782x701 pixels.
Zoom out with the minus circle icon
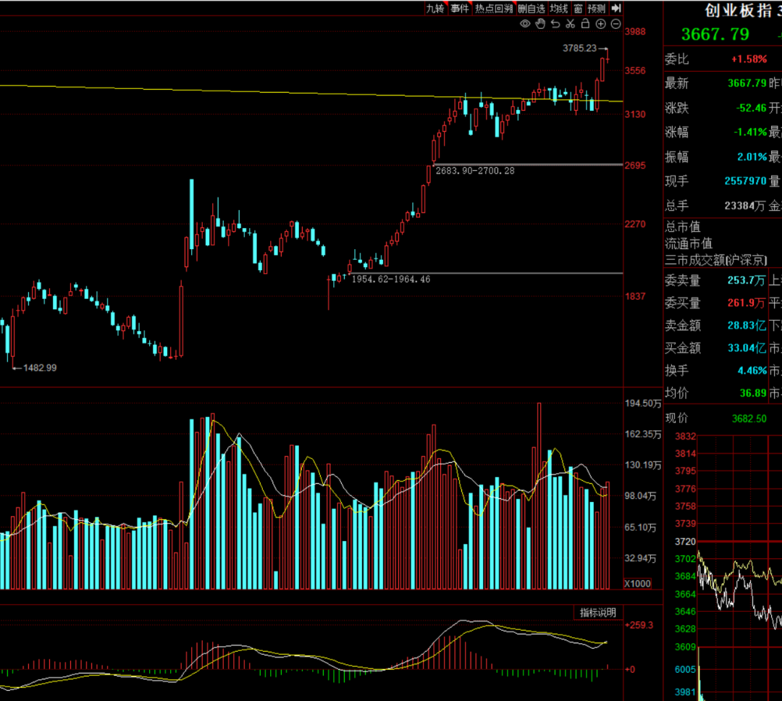point(616,23)
